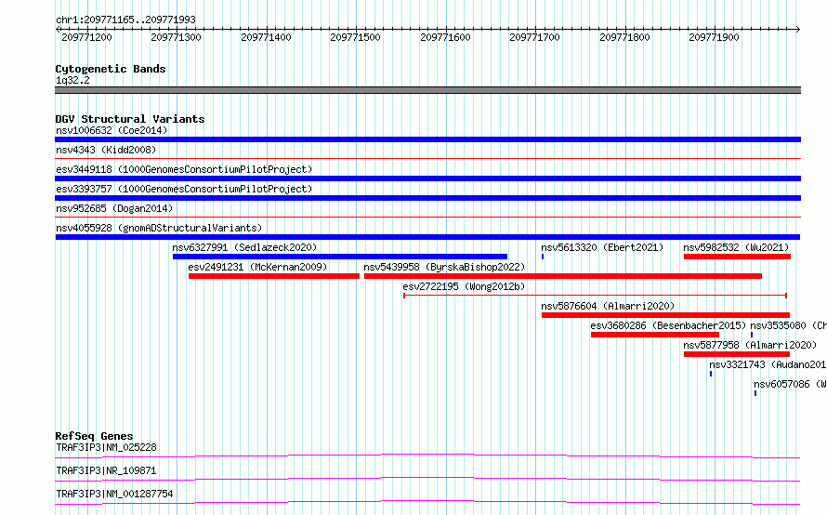Image resolution: width=827 pixels, height=515 pixels.
Task: Click the long red bar of nsv5439958
Action: (x=563, y=276)
